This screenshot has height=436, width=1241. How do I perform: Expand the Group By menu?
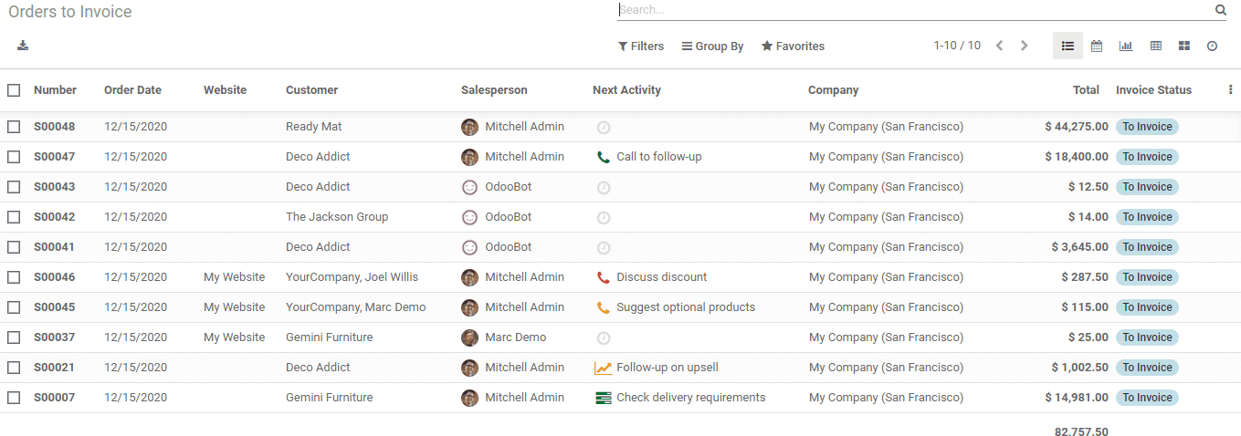[x=712, y=47]
